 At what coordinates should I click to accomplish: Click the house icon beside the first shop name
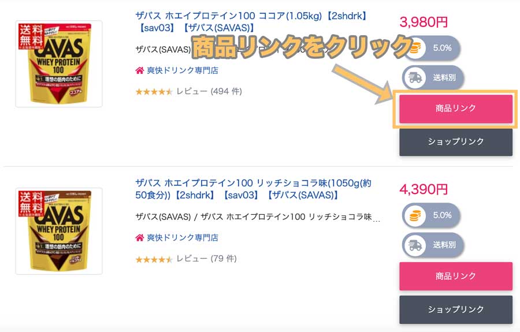tap(140, 70)
